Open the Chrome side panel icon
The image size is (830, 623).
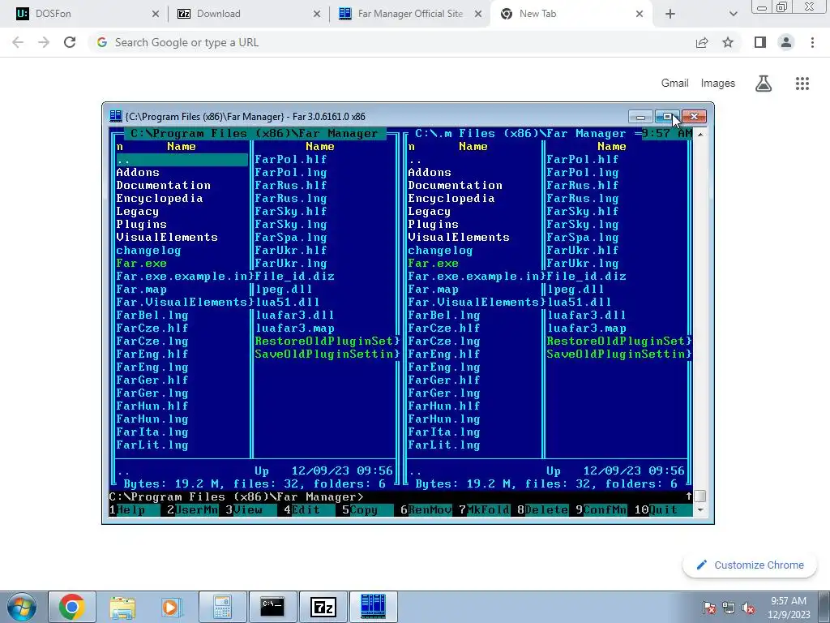click(760, 42)
